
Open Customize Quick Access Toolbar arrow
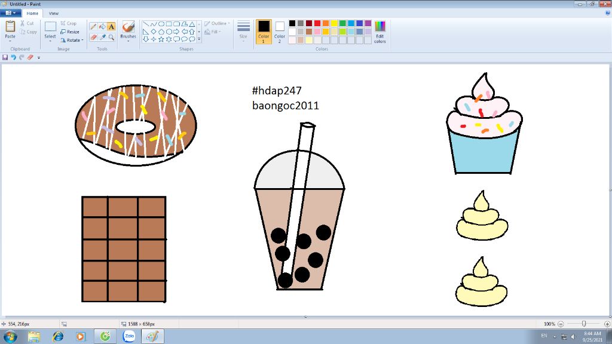tap(39, 58)
